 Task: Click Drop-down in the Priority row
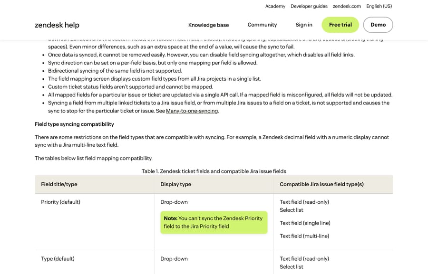[x=174, y=202]
